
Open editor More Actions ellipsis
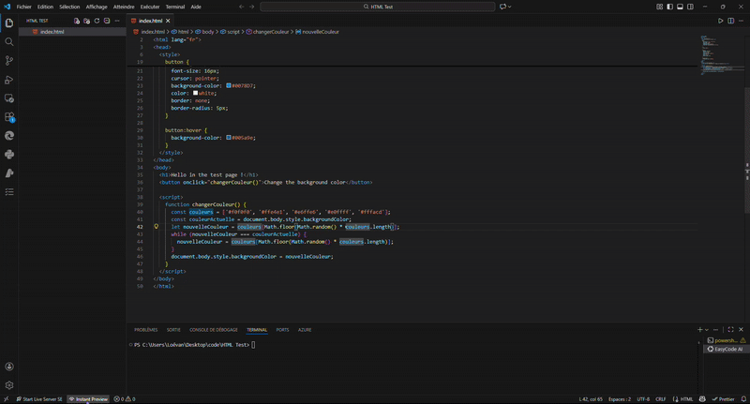[x=741, y=21]
